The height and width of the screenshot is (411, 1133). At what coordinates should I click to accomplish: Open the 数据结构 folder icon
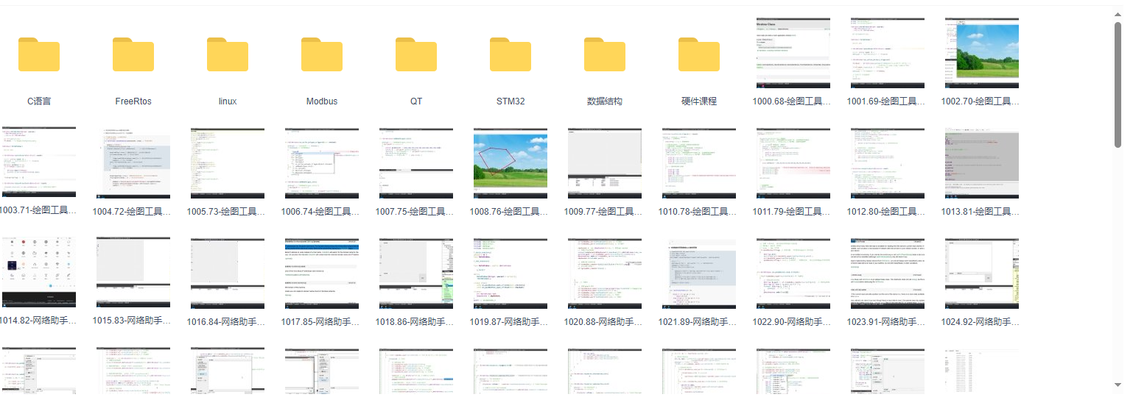[x=605, y=54]
